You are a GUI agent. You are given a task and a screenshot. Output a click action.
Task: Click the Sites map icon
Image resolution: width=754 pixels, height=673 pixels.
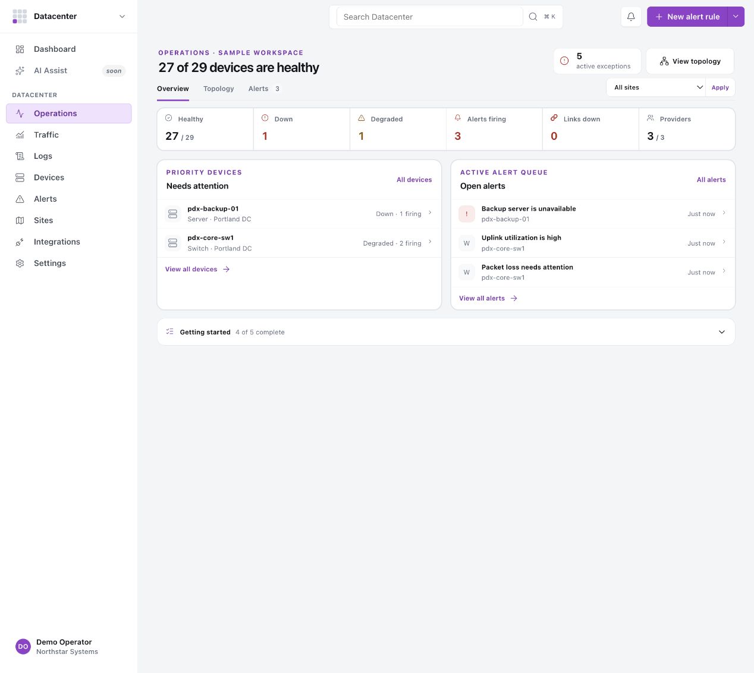[20, 221]
